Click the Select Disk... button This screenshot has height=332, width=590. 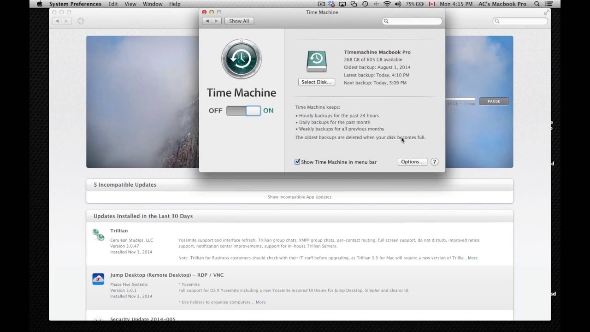coord(316,82)
